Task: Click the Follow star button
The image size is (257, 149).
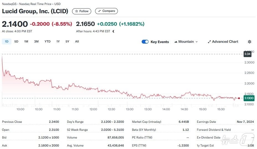Action: click(x=82, y=11)
